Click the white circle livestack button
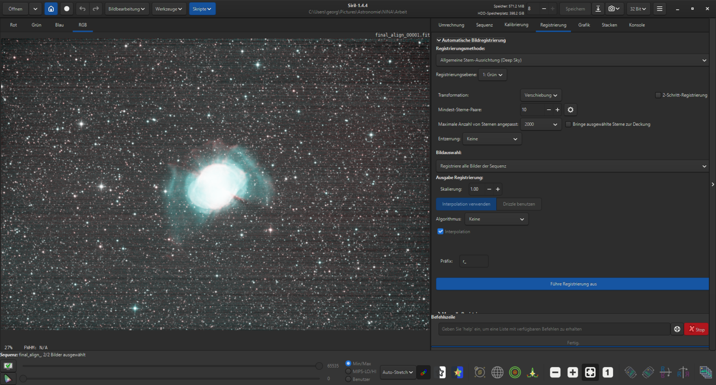Image resolution: width=716 pixels, height=385 pixels. click(67, 9)
